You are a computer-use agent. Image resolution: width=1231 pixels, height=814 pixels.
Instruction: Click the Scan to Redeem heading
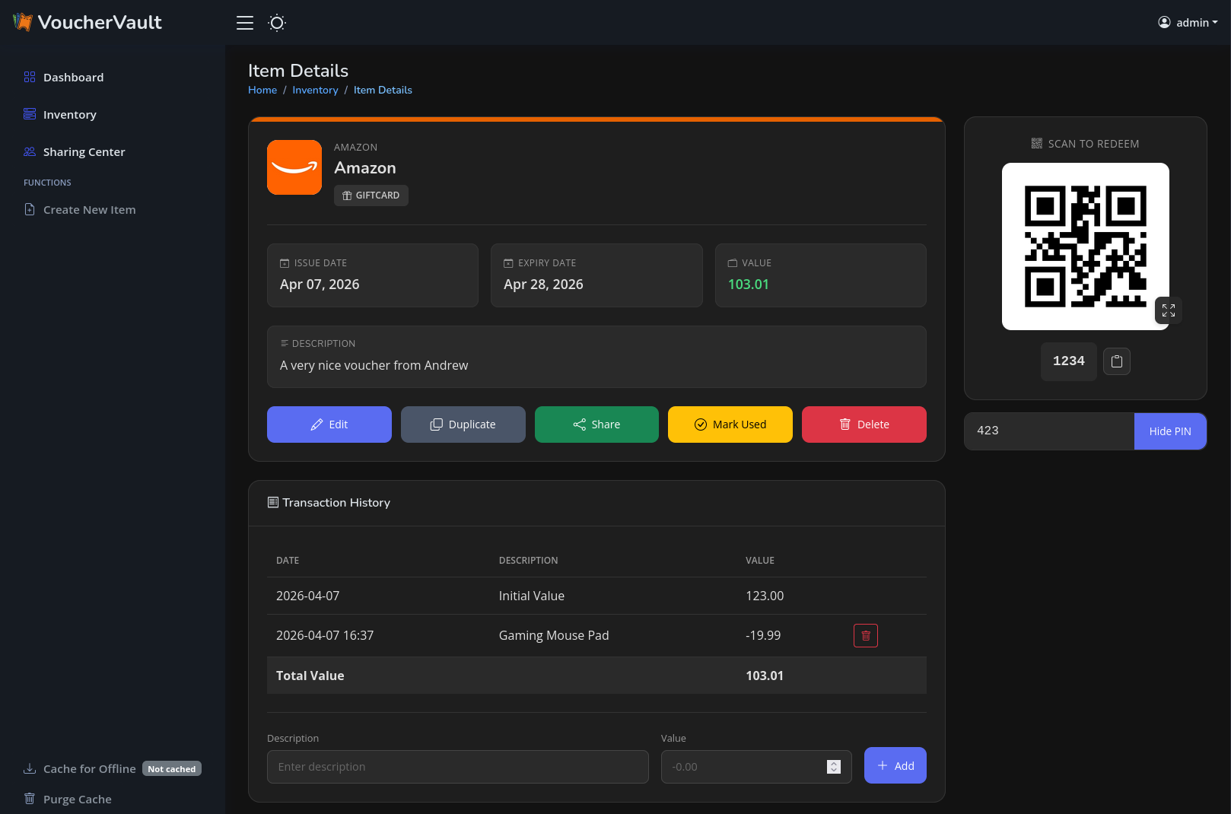[x=1085, y=144]
